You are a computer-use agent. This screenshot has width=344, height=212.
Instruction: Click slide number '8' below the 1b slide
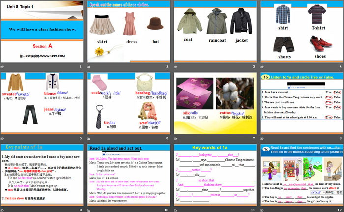[341, 138]
